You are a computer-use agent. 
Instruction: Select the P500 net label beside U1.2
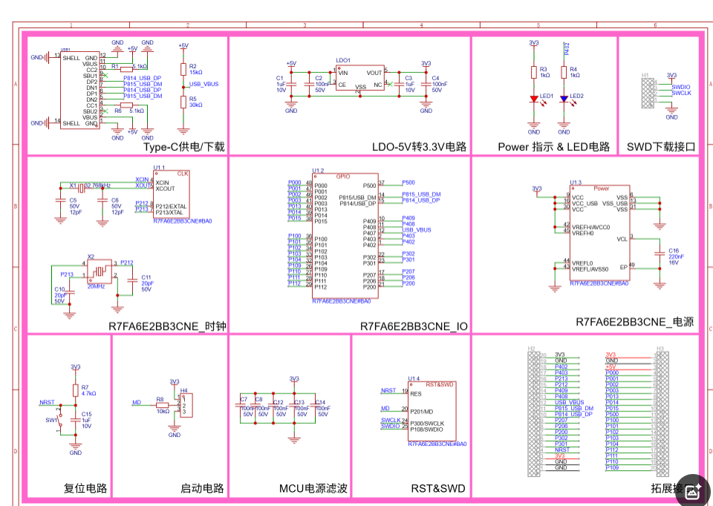pyautogui.click(x=408, y=183)
